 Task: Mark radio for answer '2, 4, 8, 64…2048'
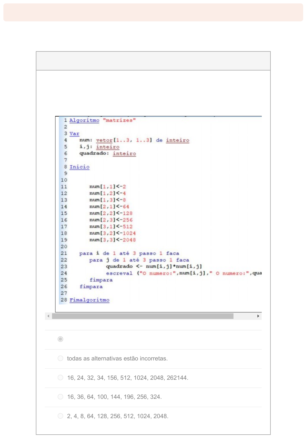coord(60,416)
